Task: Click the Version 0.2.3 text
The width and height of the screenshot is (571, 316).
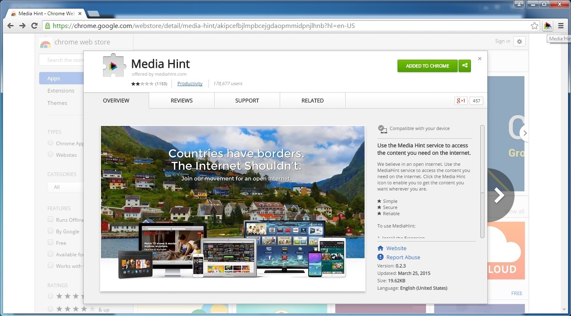Action: tap(391, 266)
